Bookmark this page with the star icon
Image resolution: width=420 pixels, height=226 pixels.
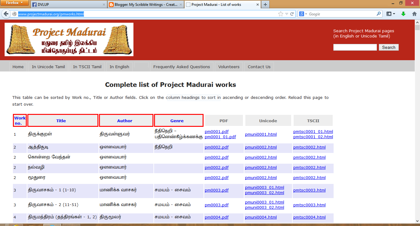(x=280, y=14)
